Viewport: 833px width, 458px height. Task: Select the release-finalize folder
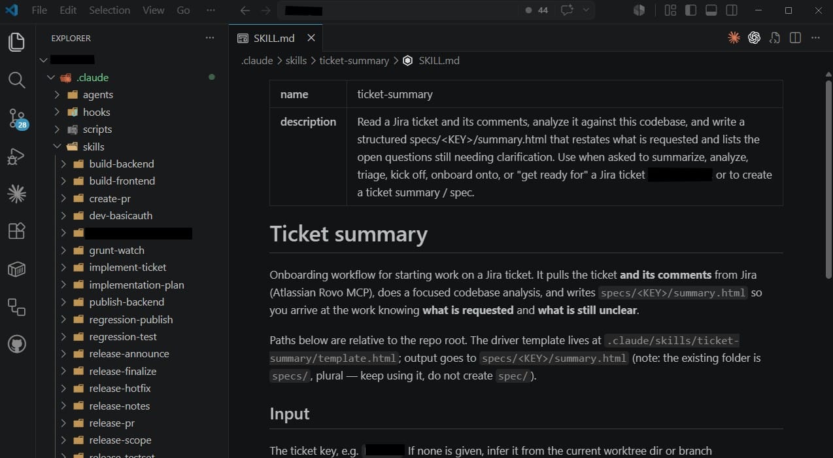pos(123,371)
